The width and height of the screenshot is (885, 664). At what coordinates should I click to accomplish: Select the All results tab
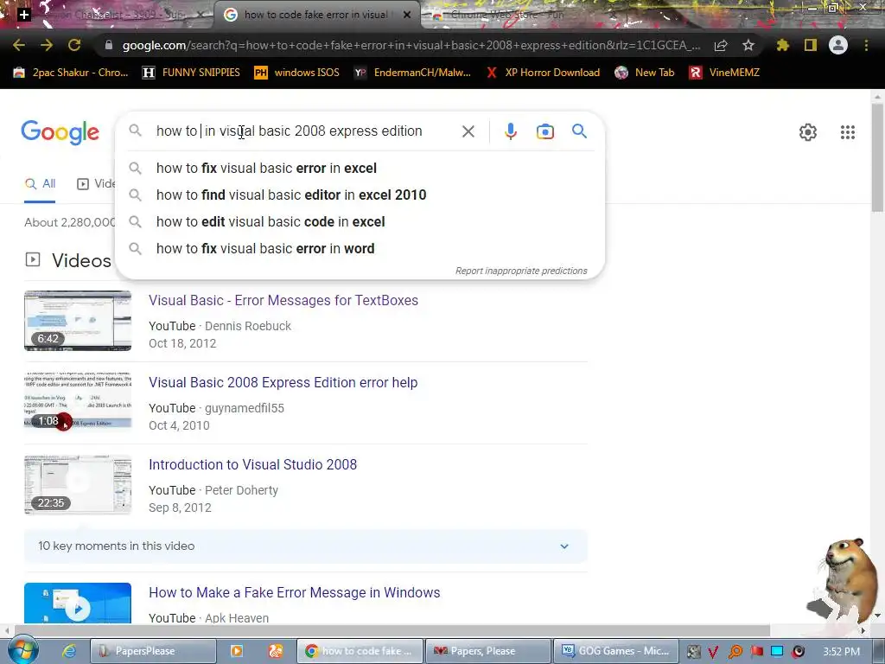coord(40,184)
